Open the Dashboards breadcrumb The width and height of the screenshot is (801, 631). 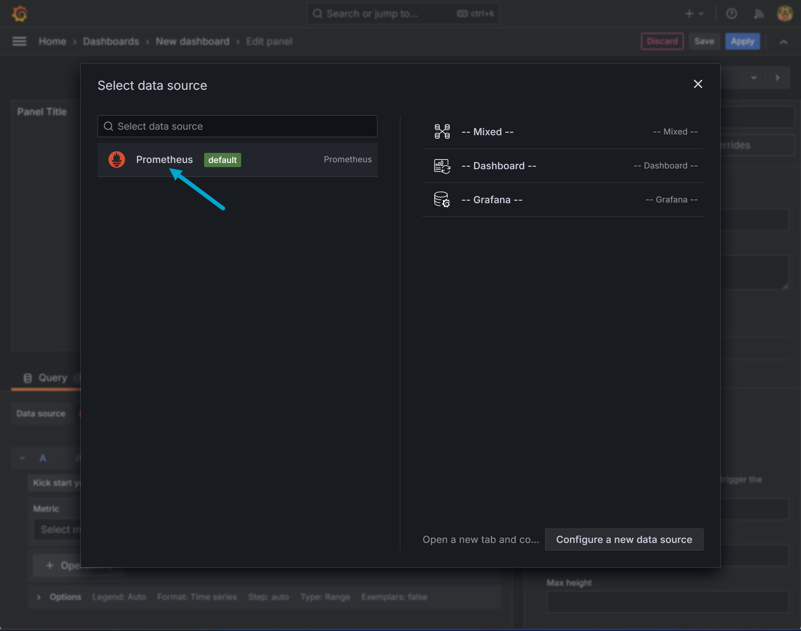point(111,41)
